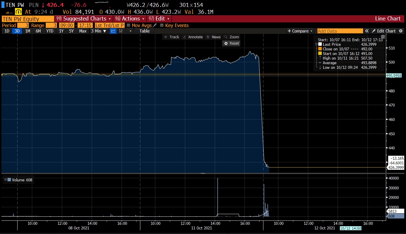406x234 pixels.
Task: Click the yellow delayed-quote gauge icon
Action: click(18, 12)
